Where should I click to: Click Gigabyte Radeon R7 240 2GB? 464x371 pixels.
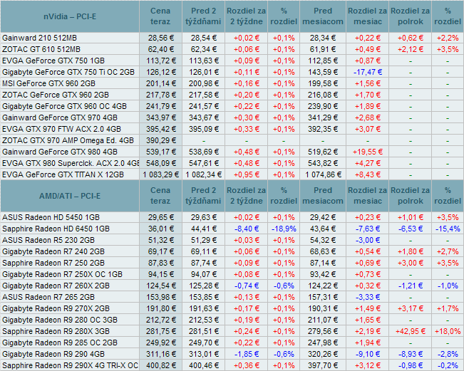pyautogui.click(x=53, y=251)
